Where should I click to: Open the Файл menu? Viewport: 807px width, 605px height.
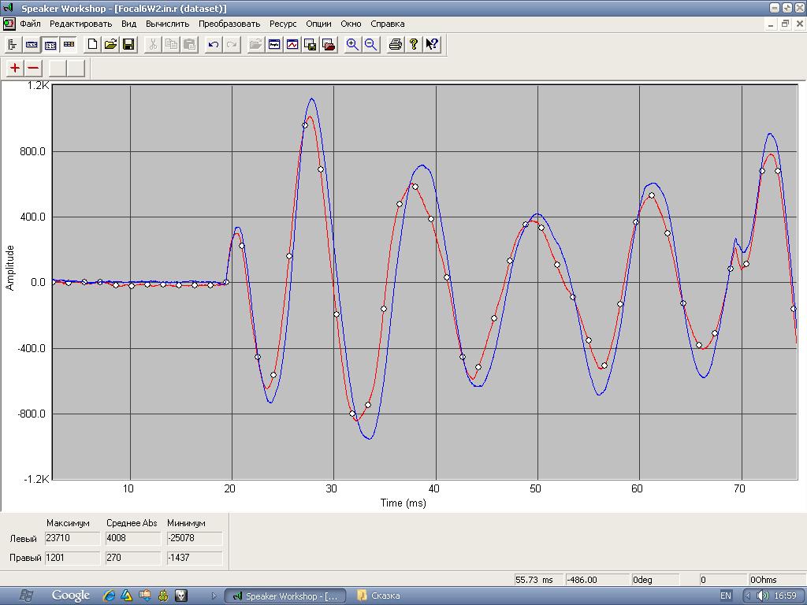click(30, 24)
